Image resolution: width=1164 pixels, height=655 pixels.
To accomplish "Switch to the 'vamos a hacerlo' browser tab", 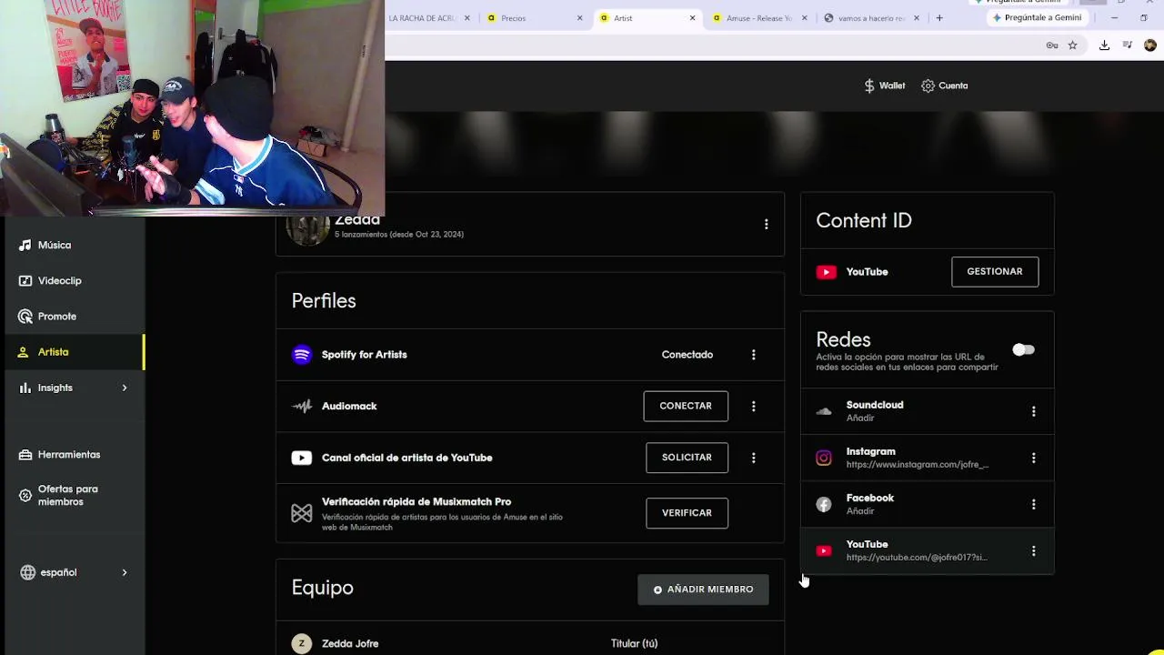I will 870,18.
